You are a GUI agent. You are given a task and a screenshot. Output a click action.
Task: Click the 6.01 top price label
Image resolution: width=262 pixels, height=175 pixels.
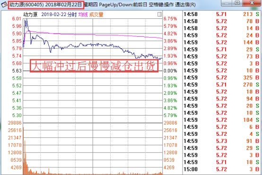click(17, 19)
